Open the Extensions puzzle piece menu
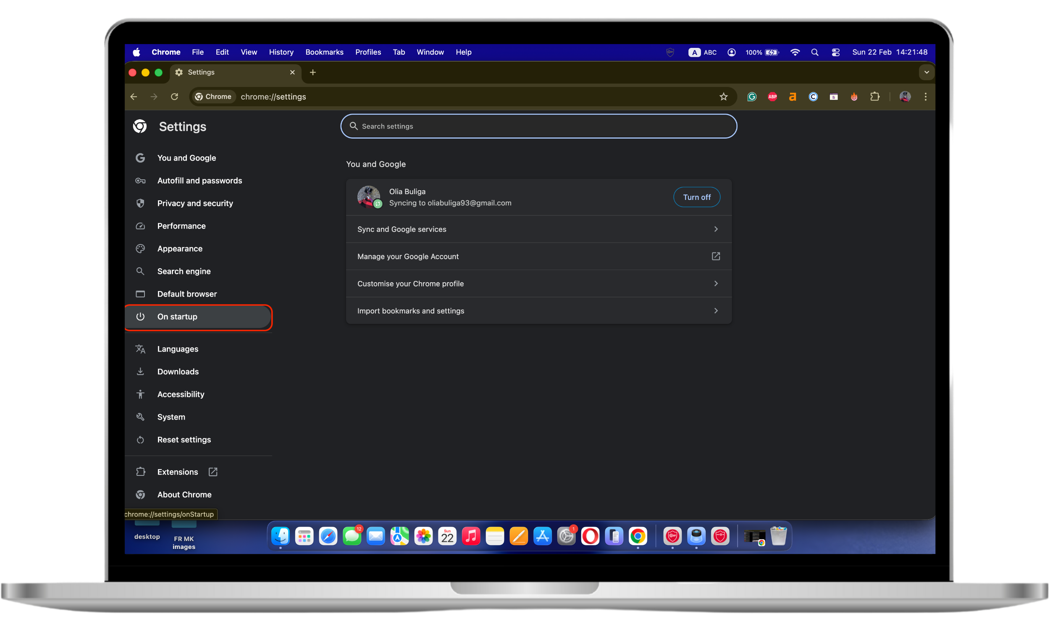This screenshot has width=1050, height=630. [x=875, y=96]
